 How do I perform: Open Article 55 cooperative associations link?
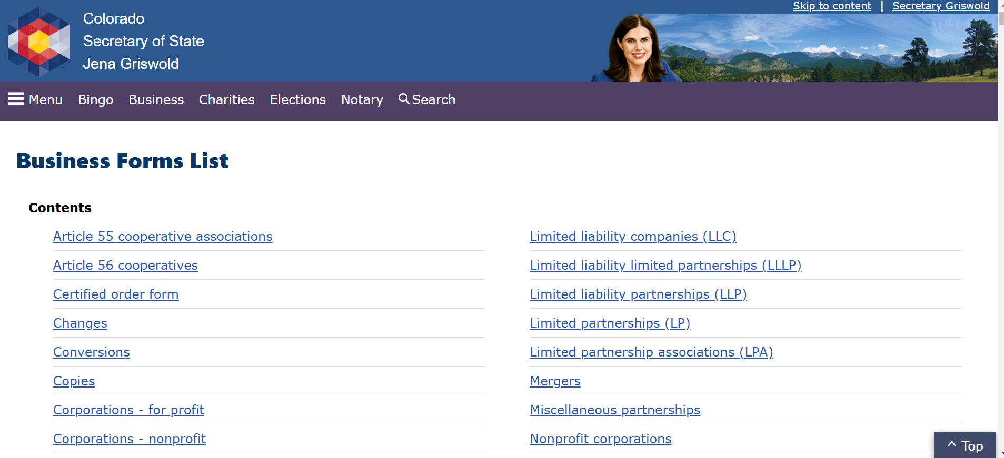pos(163,237)
